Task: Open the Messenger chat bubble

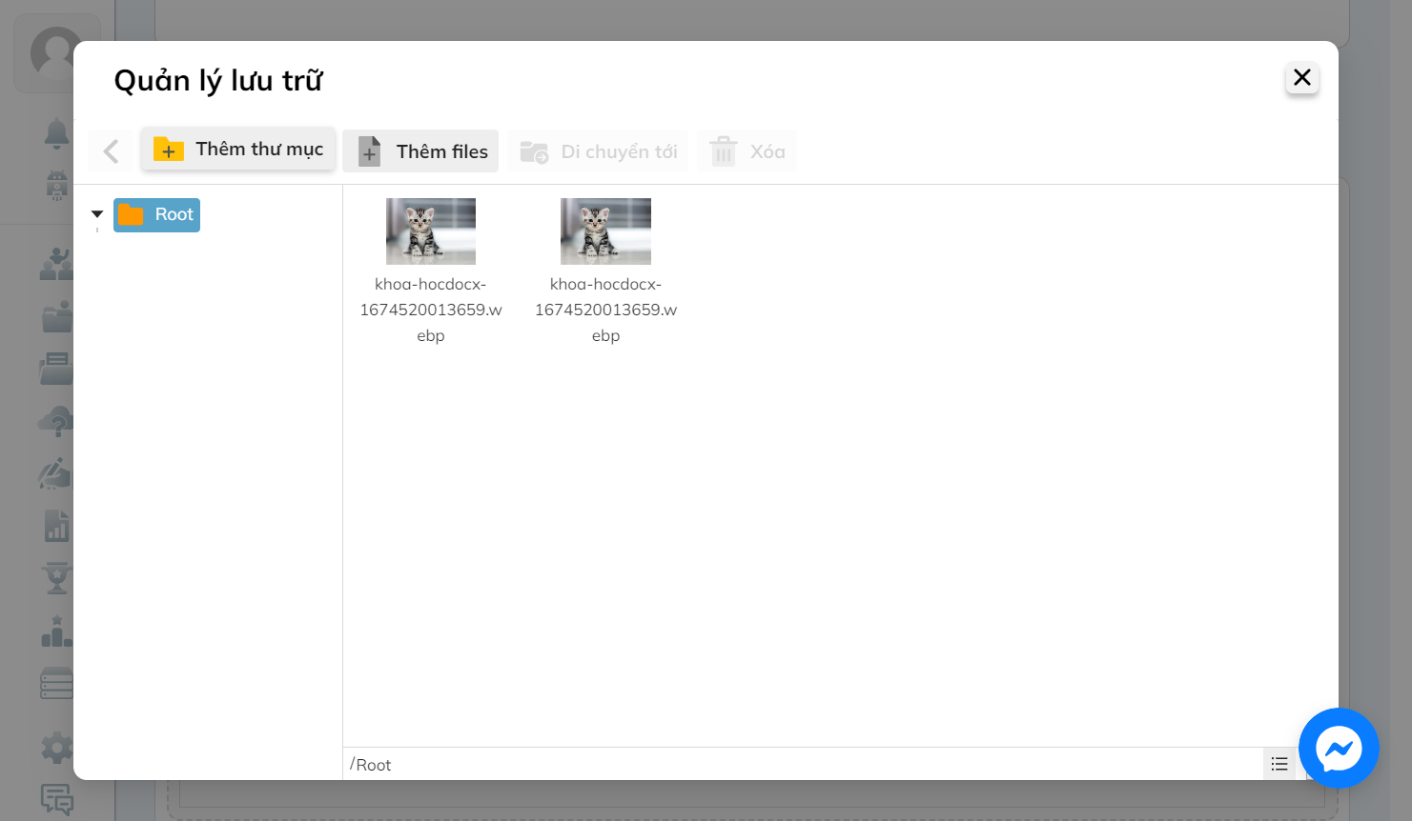Action: [1339, 749]
